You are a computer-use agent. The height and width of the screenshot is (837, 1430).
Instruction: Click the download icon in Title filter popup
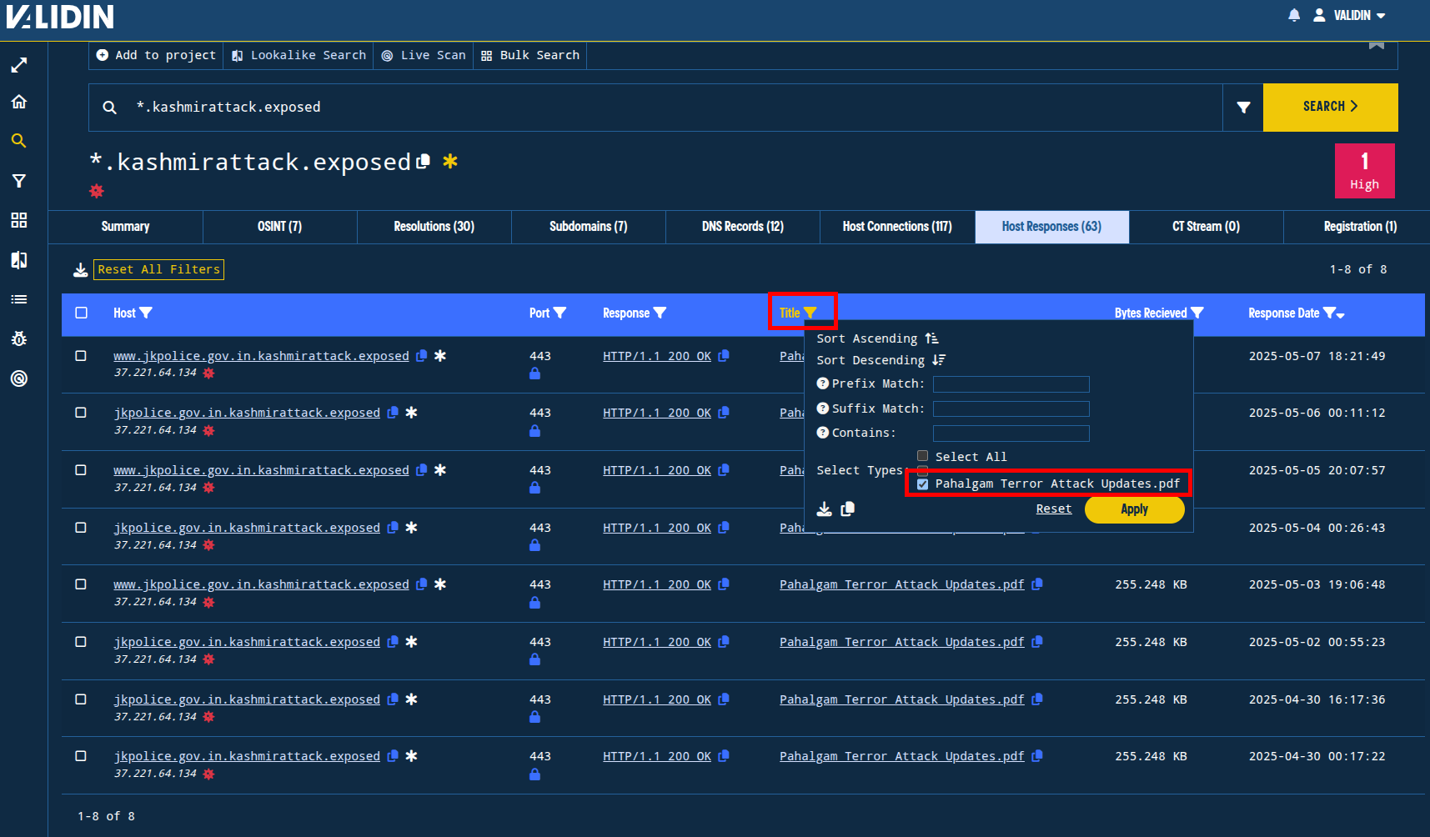click(824, 509)
